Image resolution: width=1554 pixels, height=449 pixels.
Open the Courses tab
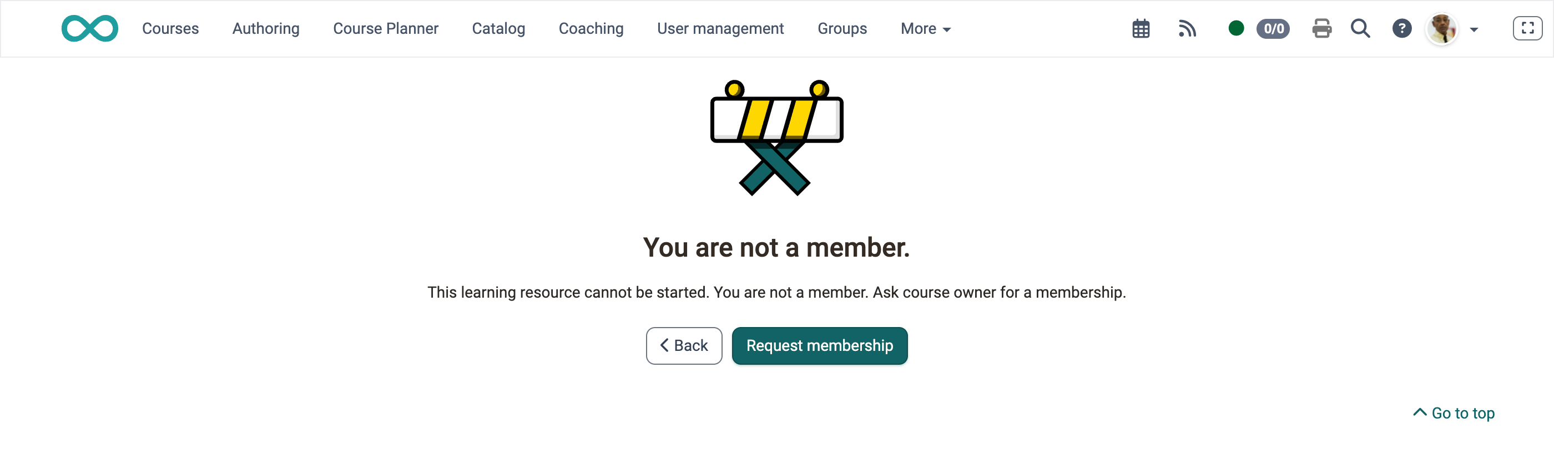170,28
